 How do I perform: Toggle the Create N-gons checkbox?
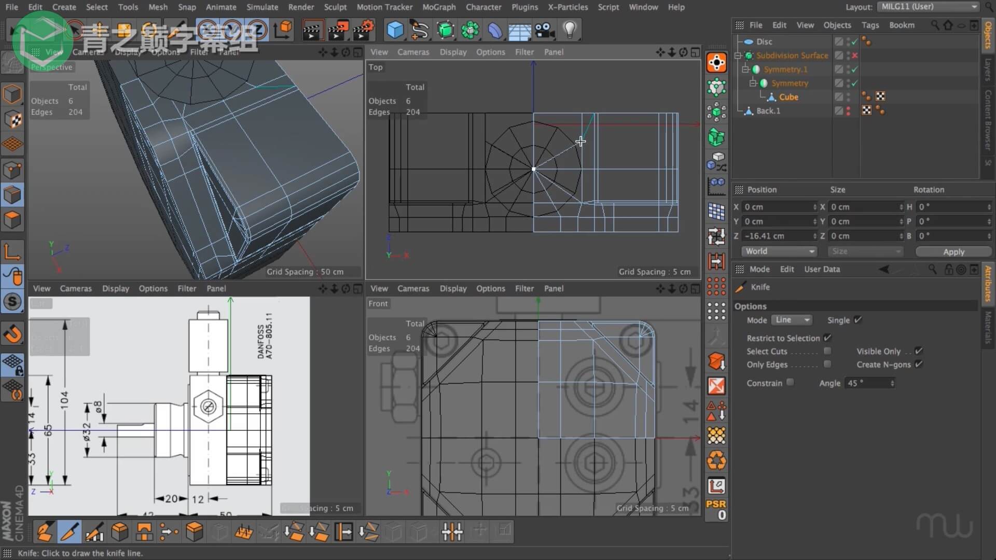point(919,365)
